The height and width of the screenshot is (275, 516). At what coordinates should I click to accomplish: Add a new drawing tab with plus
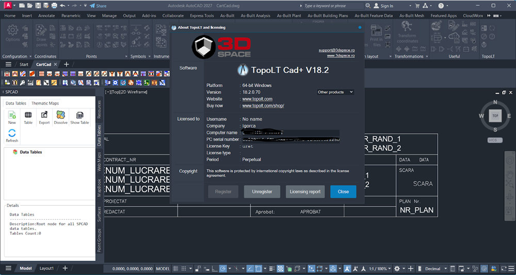66,64
